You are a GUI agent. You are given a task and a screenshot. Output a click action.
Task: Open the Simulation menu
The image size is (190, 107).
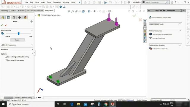pyautogui.click(x=57, y=2)
